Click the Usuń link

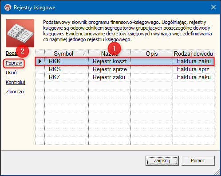[11, 73]
